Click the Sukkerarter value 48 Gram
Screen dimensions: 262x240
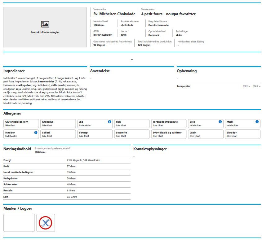[72, 185]
